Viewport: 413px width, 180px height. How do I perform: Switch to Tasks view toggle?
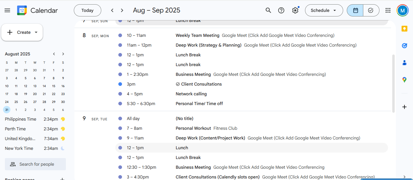coord(371,10)
